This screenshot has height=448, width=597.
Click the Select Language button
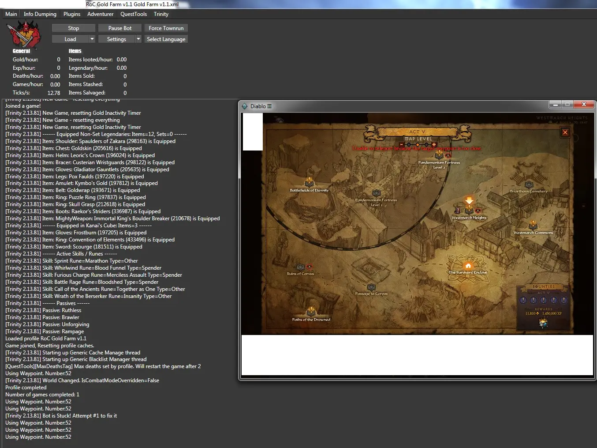click(166, 39)
